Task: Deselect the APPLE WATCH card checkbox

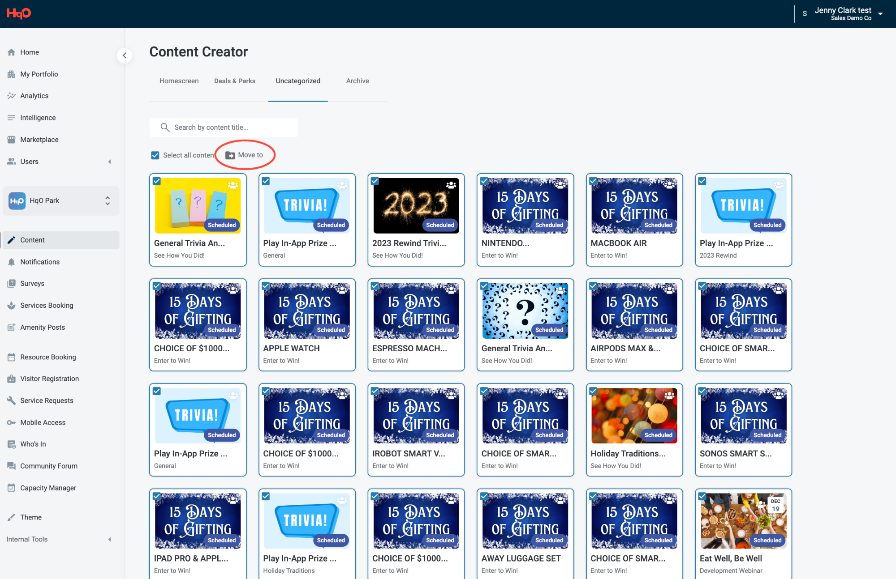Action: click(x=266, y=286)
